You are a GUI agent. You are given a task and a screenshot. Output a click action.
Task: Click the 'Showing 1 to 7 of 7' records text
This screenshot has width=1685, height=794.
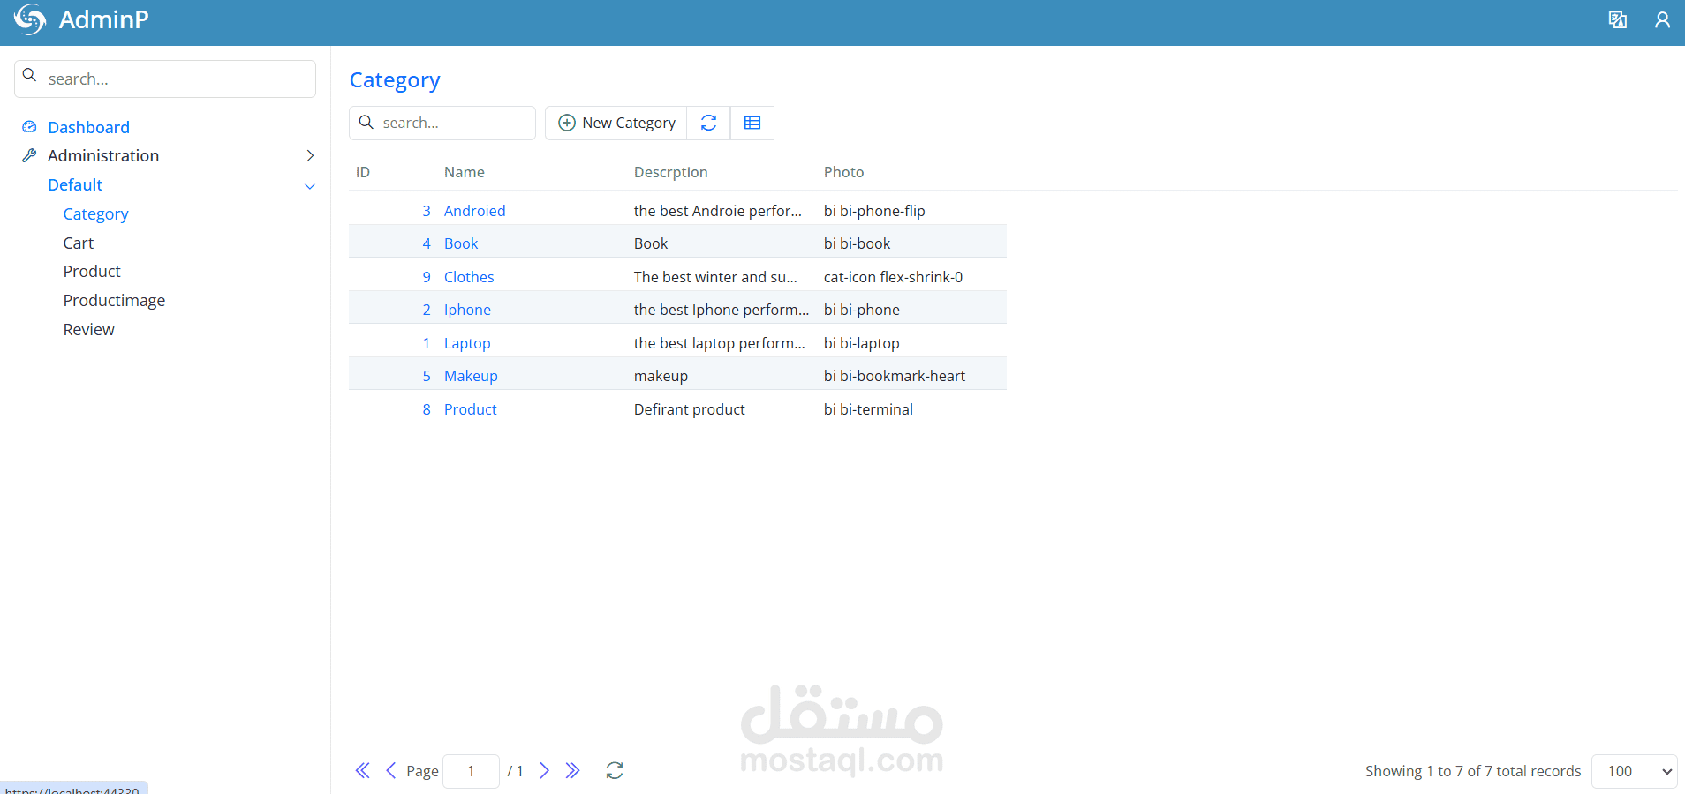coord(1473,771)
